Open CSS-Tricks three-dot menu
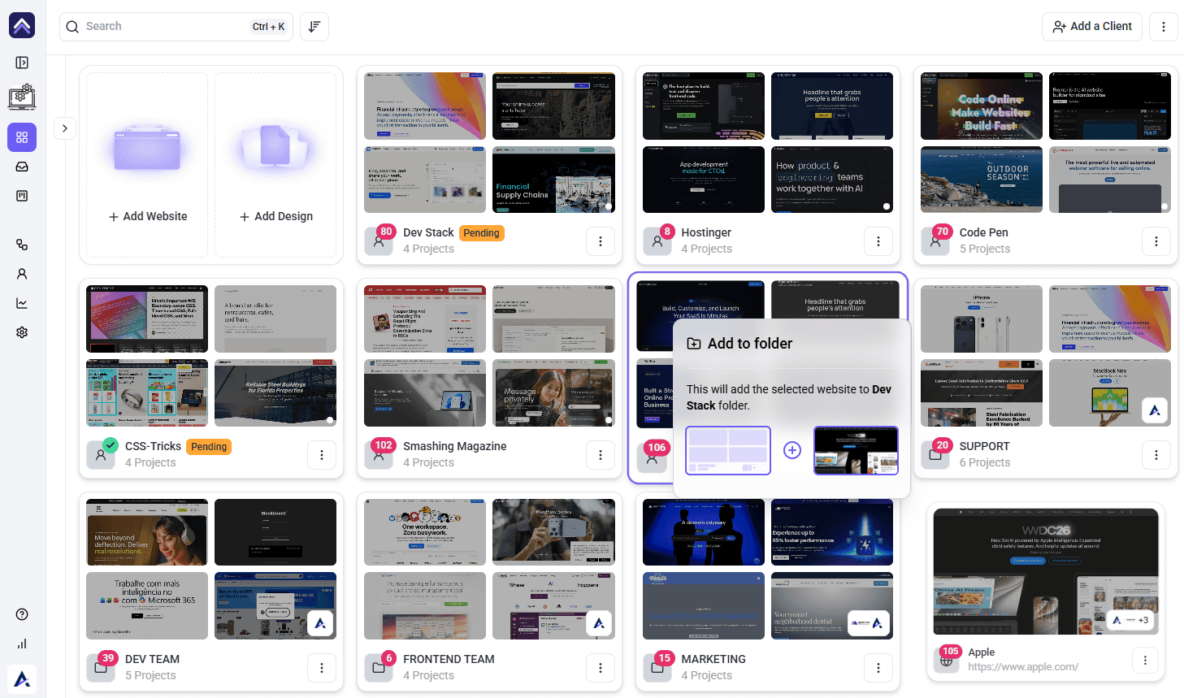The height and width of the screenshot is (698, 1184). point(322,455)
